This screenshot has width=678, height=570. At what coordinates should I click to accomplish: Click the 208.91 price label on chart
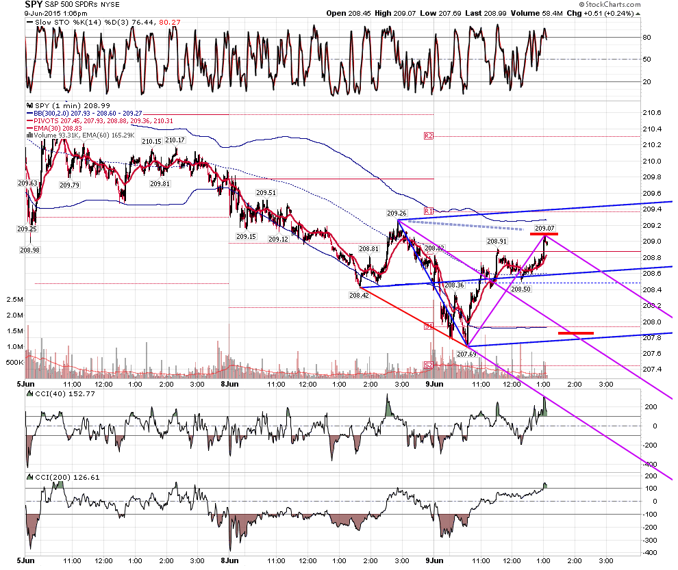pyautogui.click(x=497, y=241)
